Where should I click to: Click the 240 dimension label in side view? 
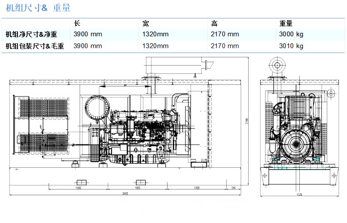pos(233,188)
